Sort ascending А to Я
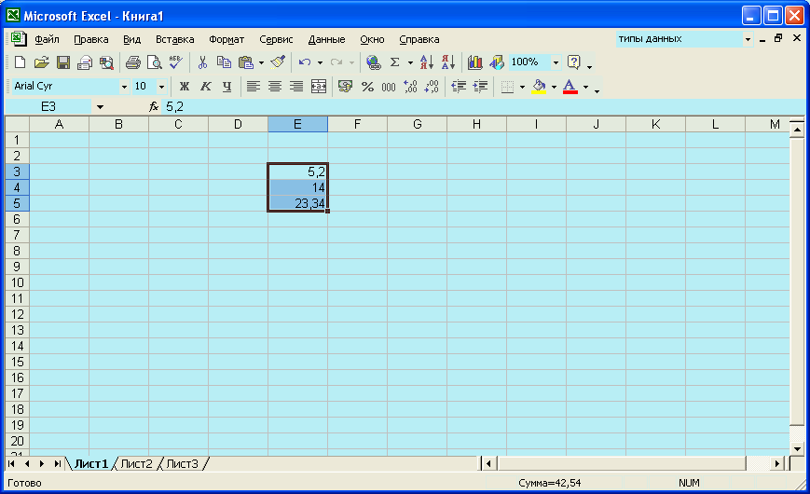The width and height of the screenshot is (810, 494). tap(427, 62)
